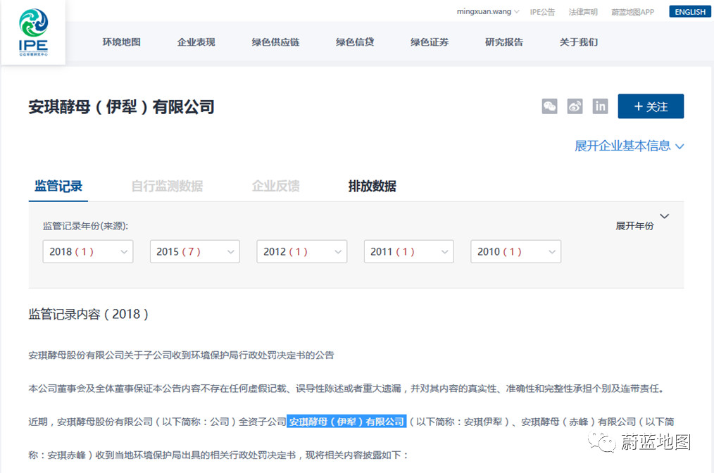Select 排放数据 tab
The image size is (714, 473).
point(372,187)
